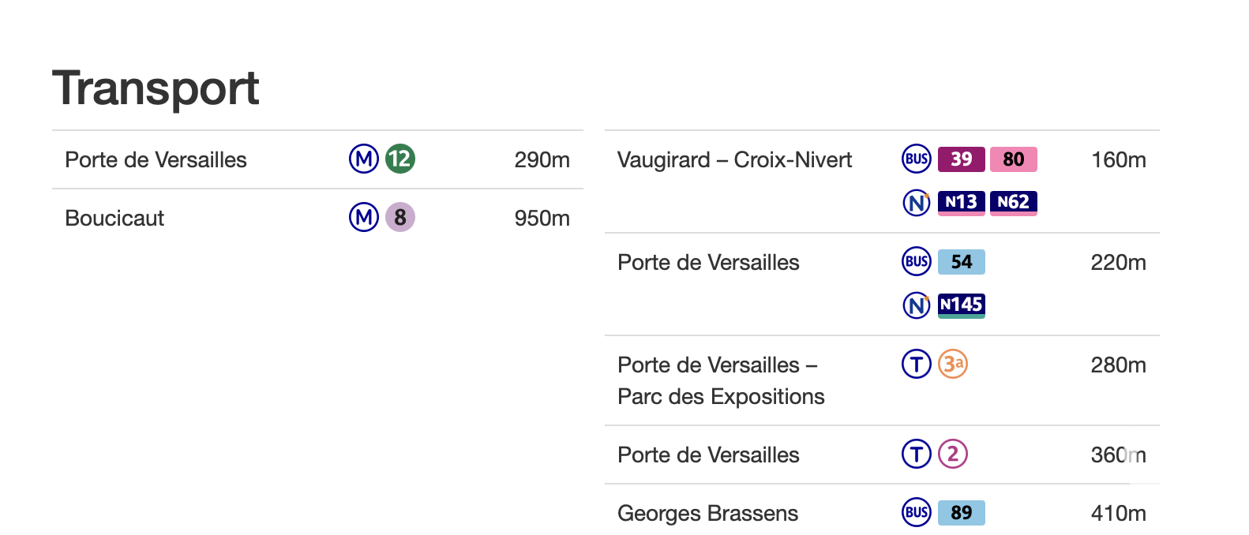
Task: Click the Transport section heading
Action: [156, 88]
